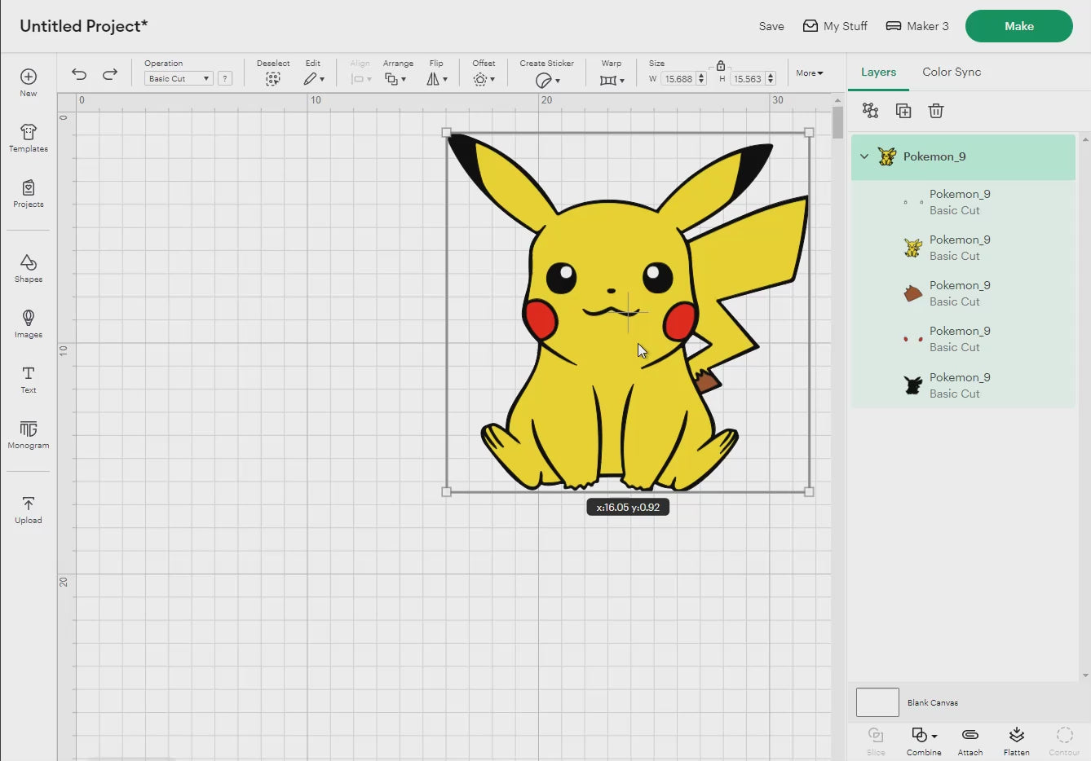1091x761 pixels.
Task: Select the red cheeks Pokemon_9 layer
Action: click(x=964, y=339)
